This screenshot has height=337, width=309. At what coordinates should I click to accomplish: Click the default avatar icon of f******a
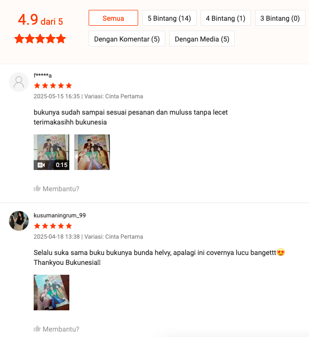19,82
